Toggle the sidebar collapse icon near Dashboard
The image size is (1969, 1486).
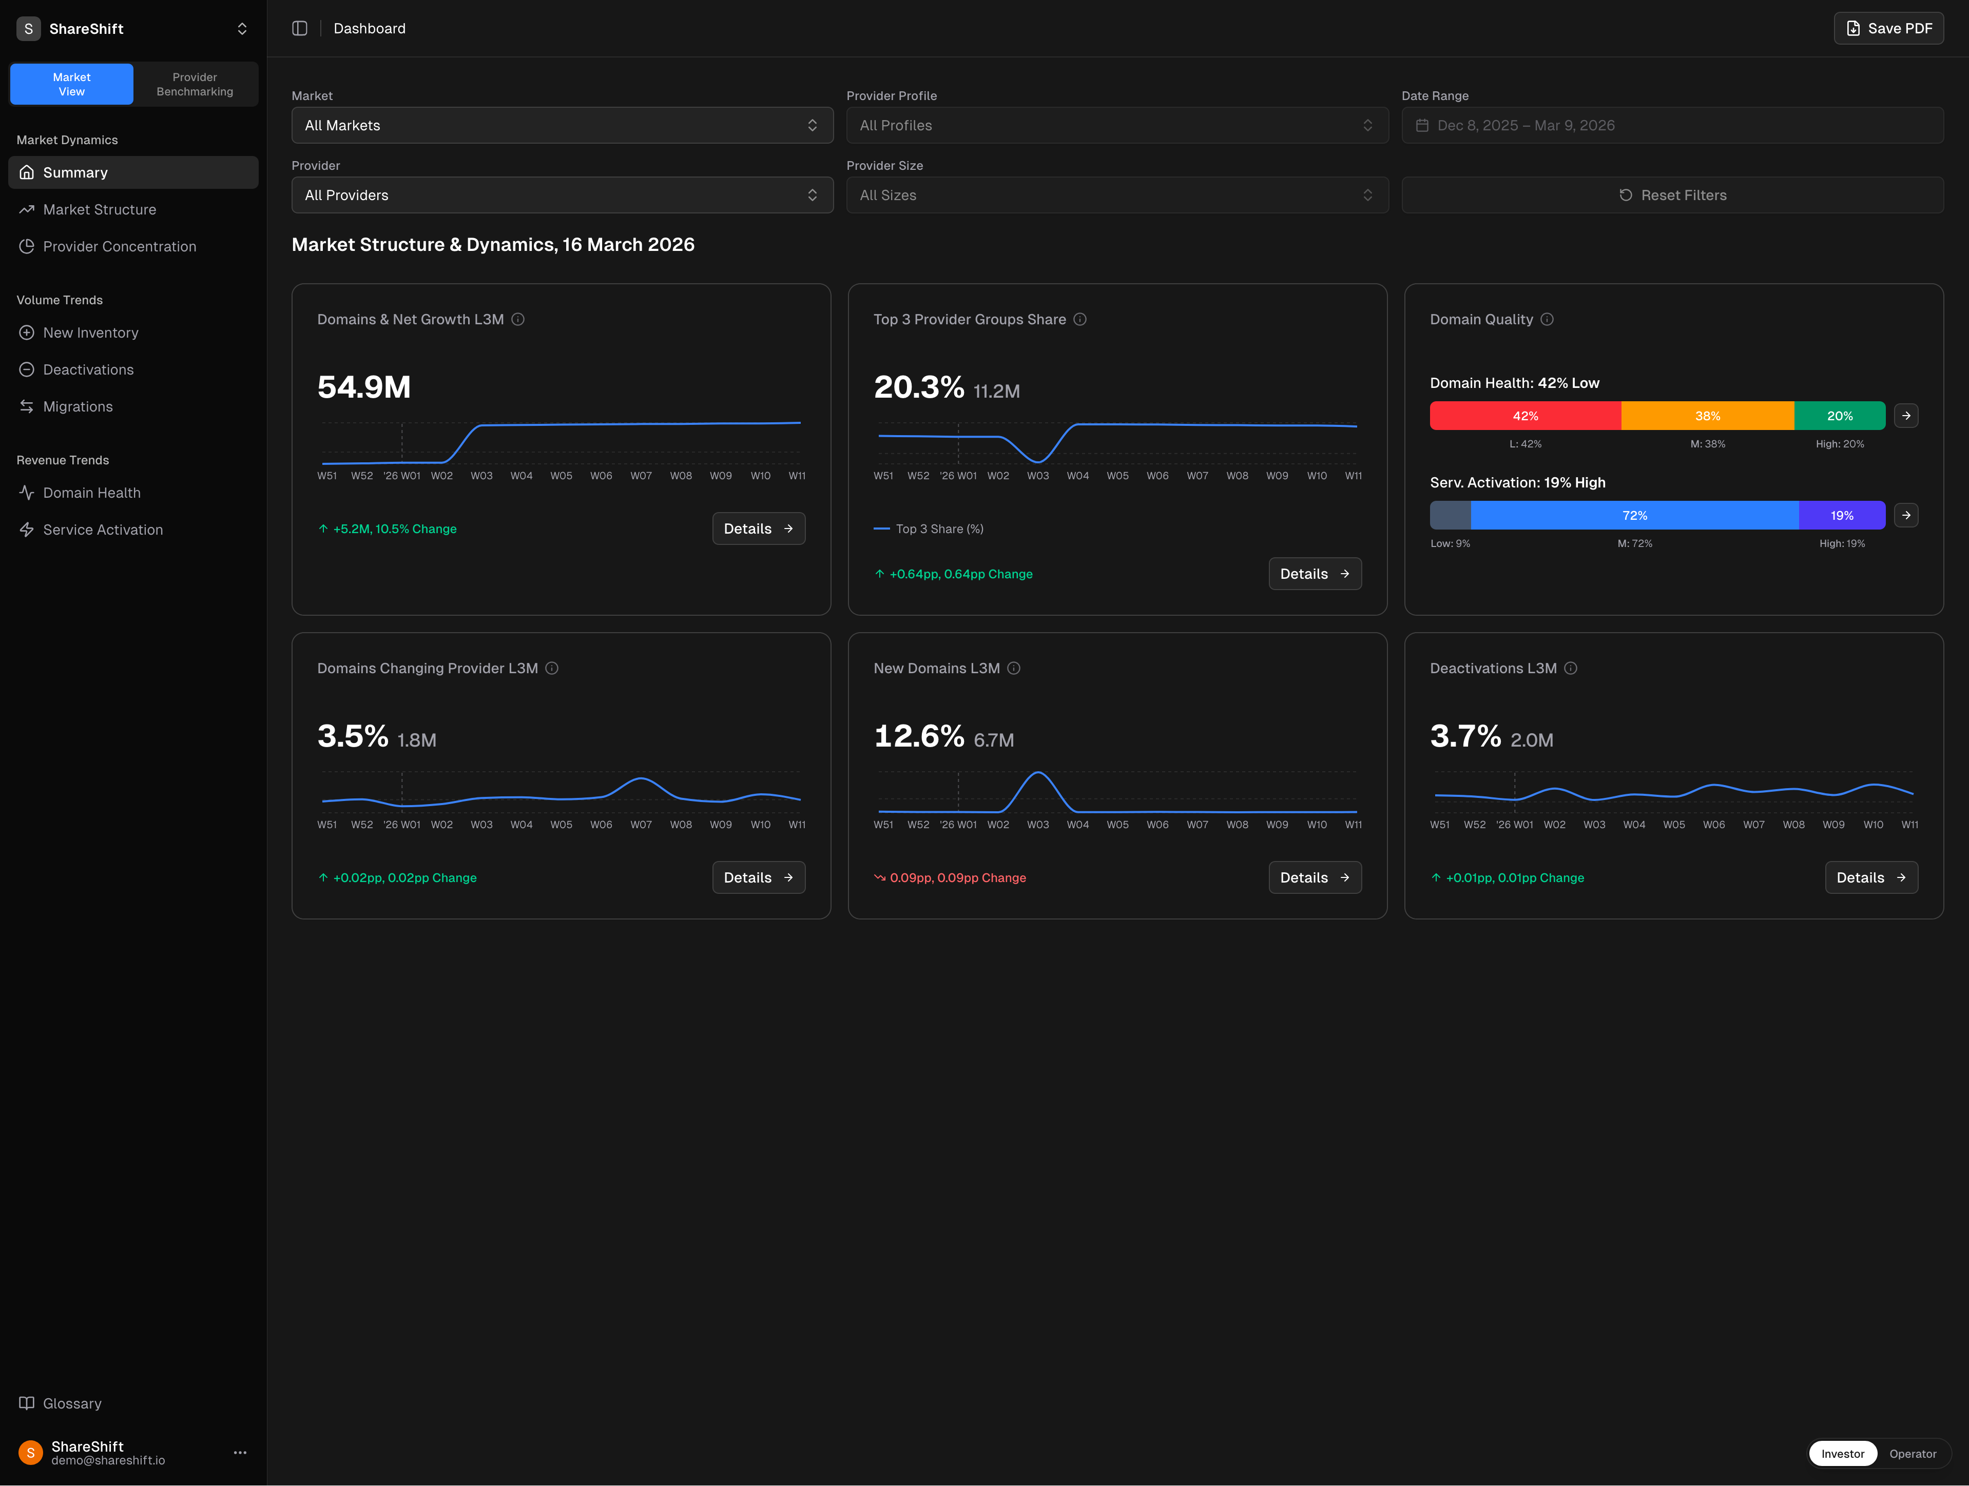300,28
